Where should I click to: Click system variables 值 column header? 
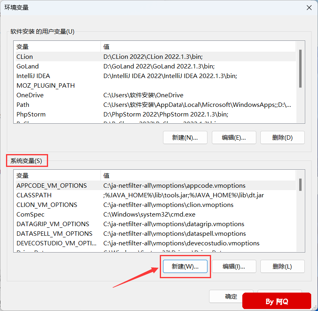pyautogui.click(x=198, y=176)
